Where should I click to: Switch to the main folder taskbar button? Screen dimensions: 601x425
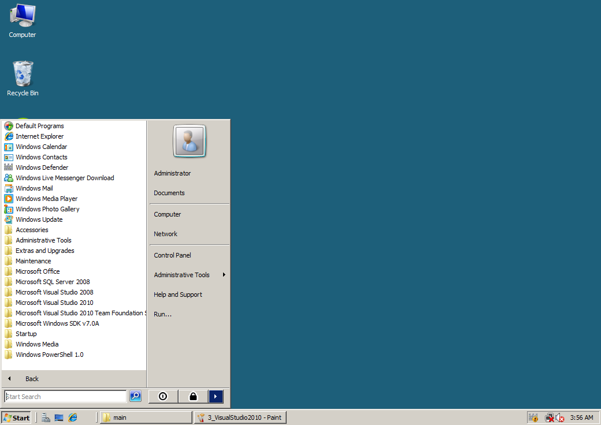pos(146,417)
